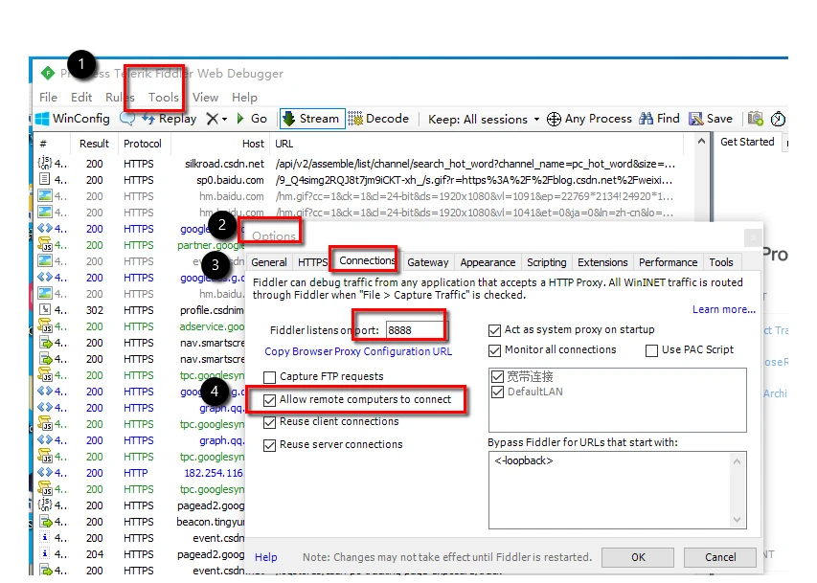The width and height of the screenshot is (817, 583).
Task: Switch to the Connections options tab
Action: (x=367, y=260)
